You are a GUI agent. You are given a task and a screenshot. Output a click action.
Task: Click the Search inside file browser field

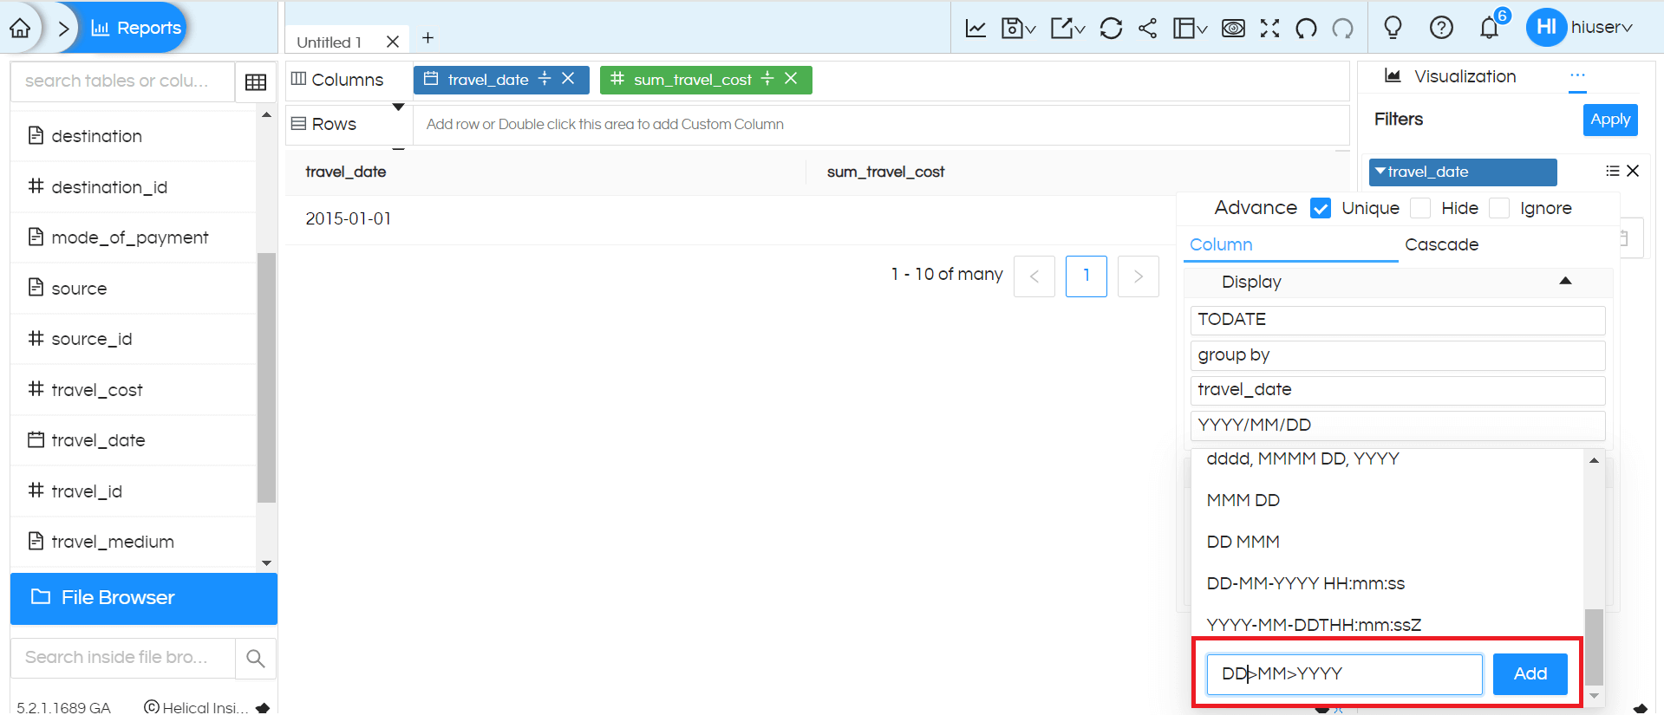tap(122, 658)
